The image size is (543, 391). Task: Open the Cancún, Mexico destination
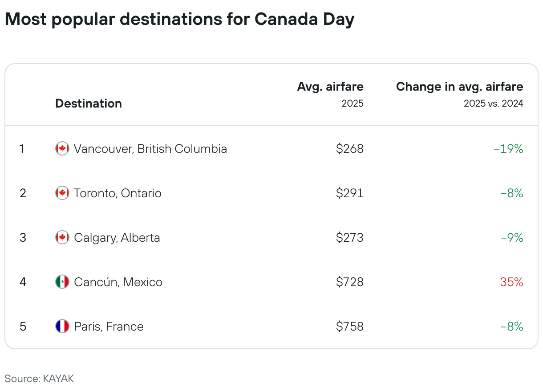(118, 282)
